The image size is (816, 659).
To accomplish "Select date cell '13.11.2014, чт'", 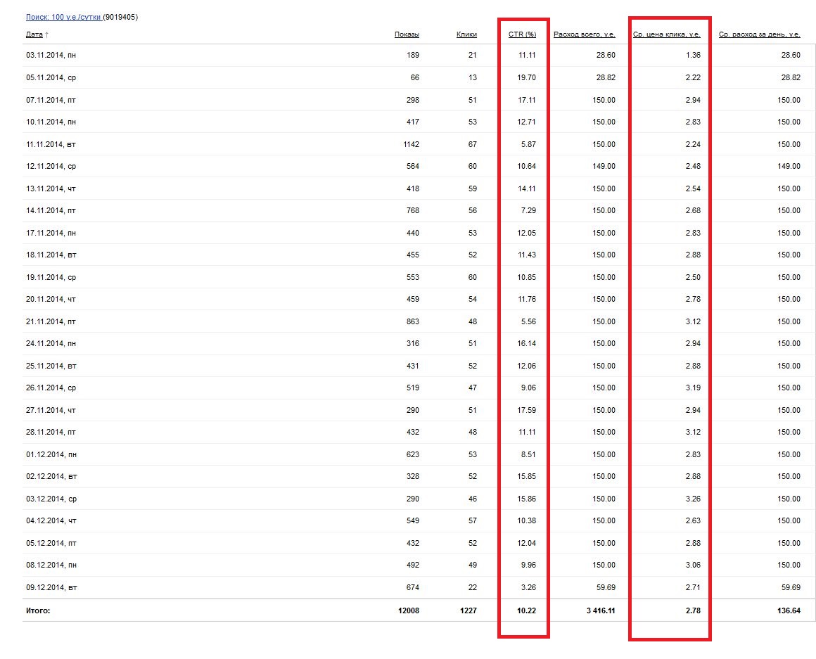I will tap(51, 188).
